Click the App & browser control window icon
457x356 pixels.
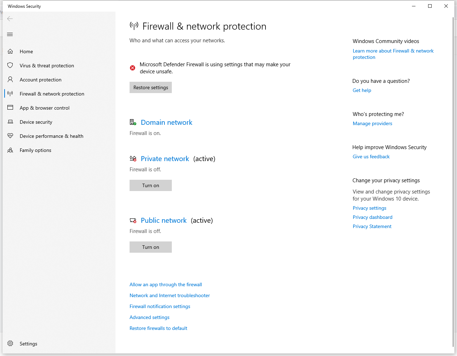[x=10, y=108]
